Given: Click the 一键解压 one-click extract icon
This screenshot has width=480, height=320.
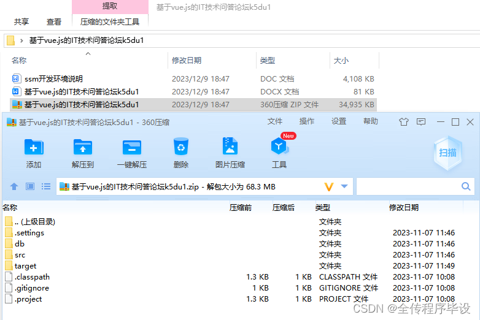Looking at the screenshot, I should pyautogui.click(x=131, y=148).
